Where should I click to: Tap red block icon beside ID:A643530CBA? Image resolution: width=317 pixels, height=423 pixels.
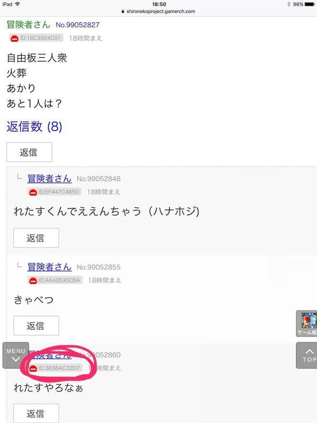click(x=33, y=281)
